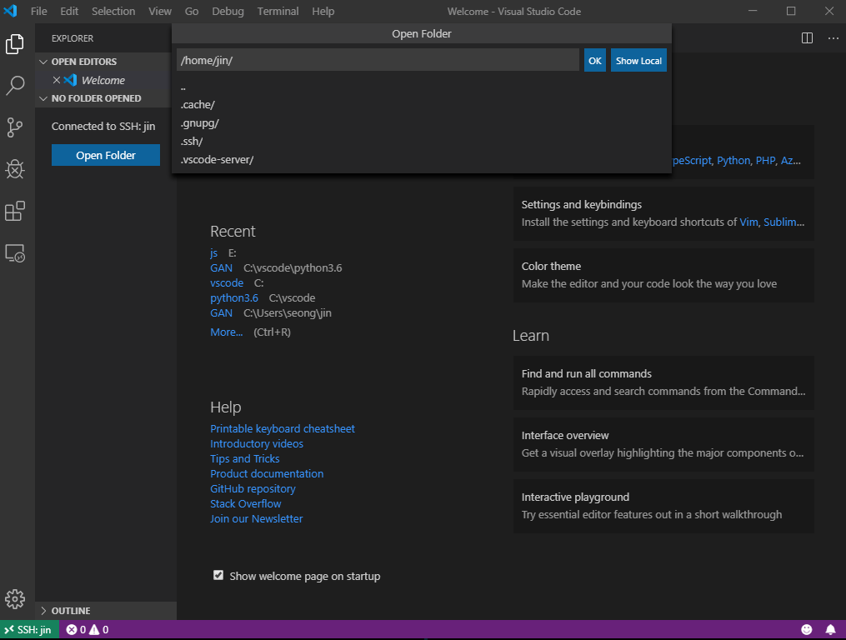Open recent folder vscode
The image size is (846, 640).
point(227,282)
